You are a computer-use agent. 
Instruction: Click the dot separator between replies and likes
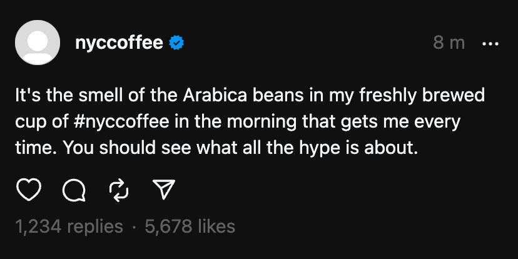click(134, 227)
